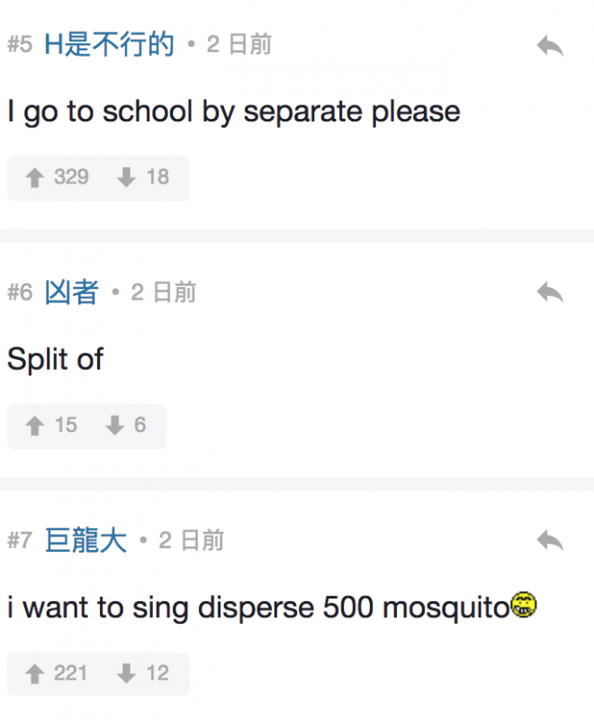Click the grinning emoji in comment #7
Image resolution: width=594 pixels, height=720 pixels.
(x=524, y=606)
